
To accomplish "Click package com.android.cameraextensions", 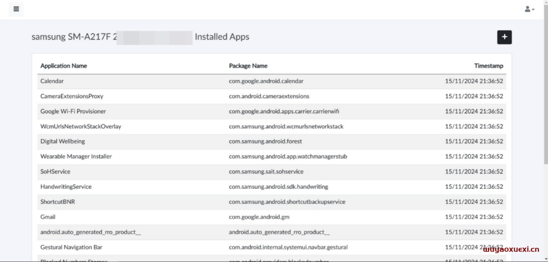I will tap(269, 96).
